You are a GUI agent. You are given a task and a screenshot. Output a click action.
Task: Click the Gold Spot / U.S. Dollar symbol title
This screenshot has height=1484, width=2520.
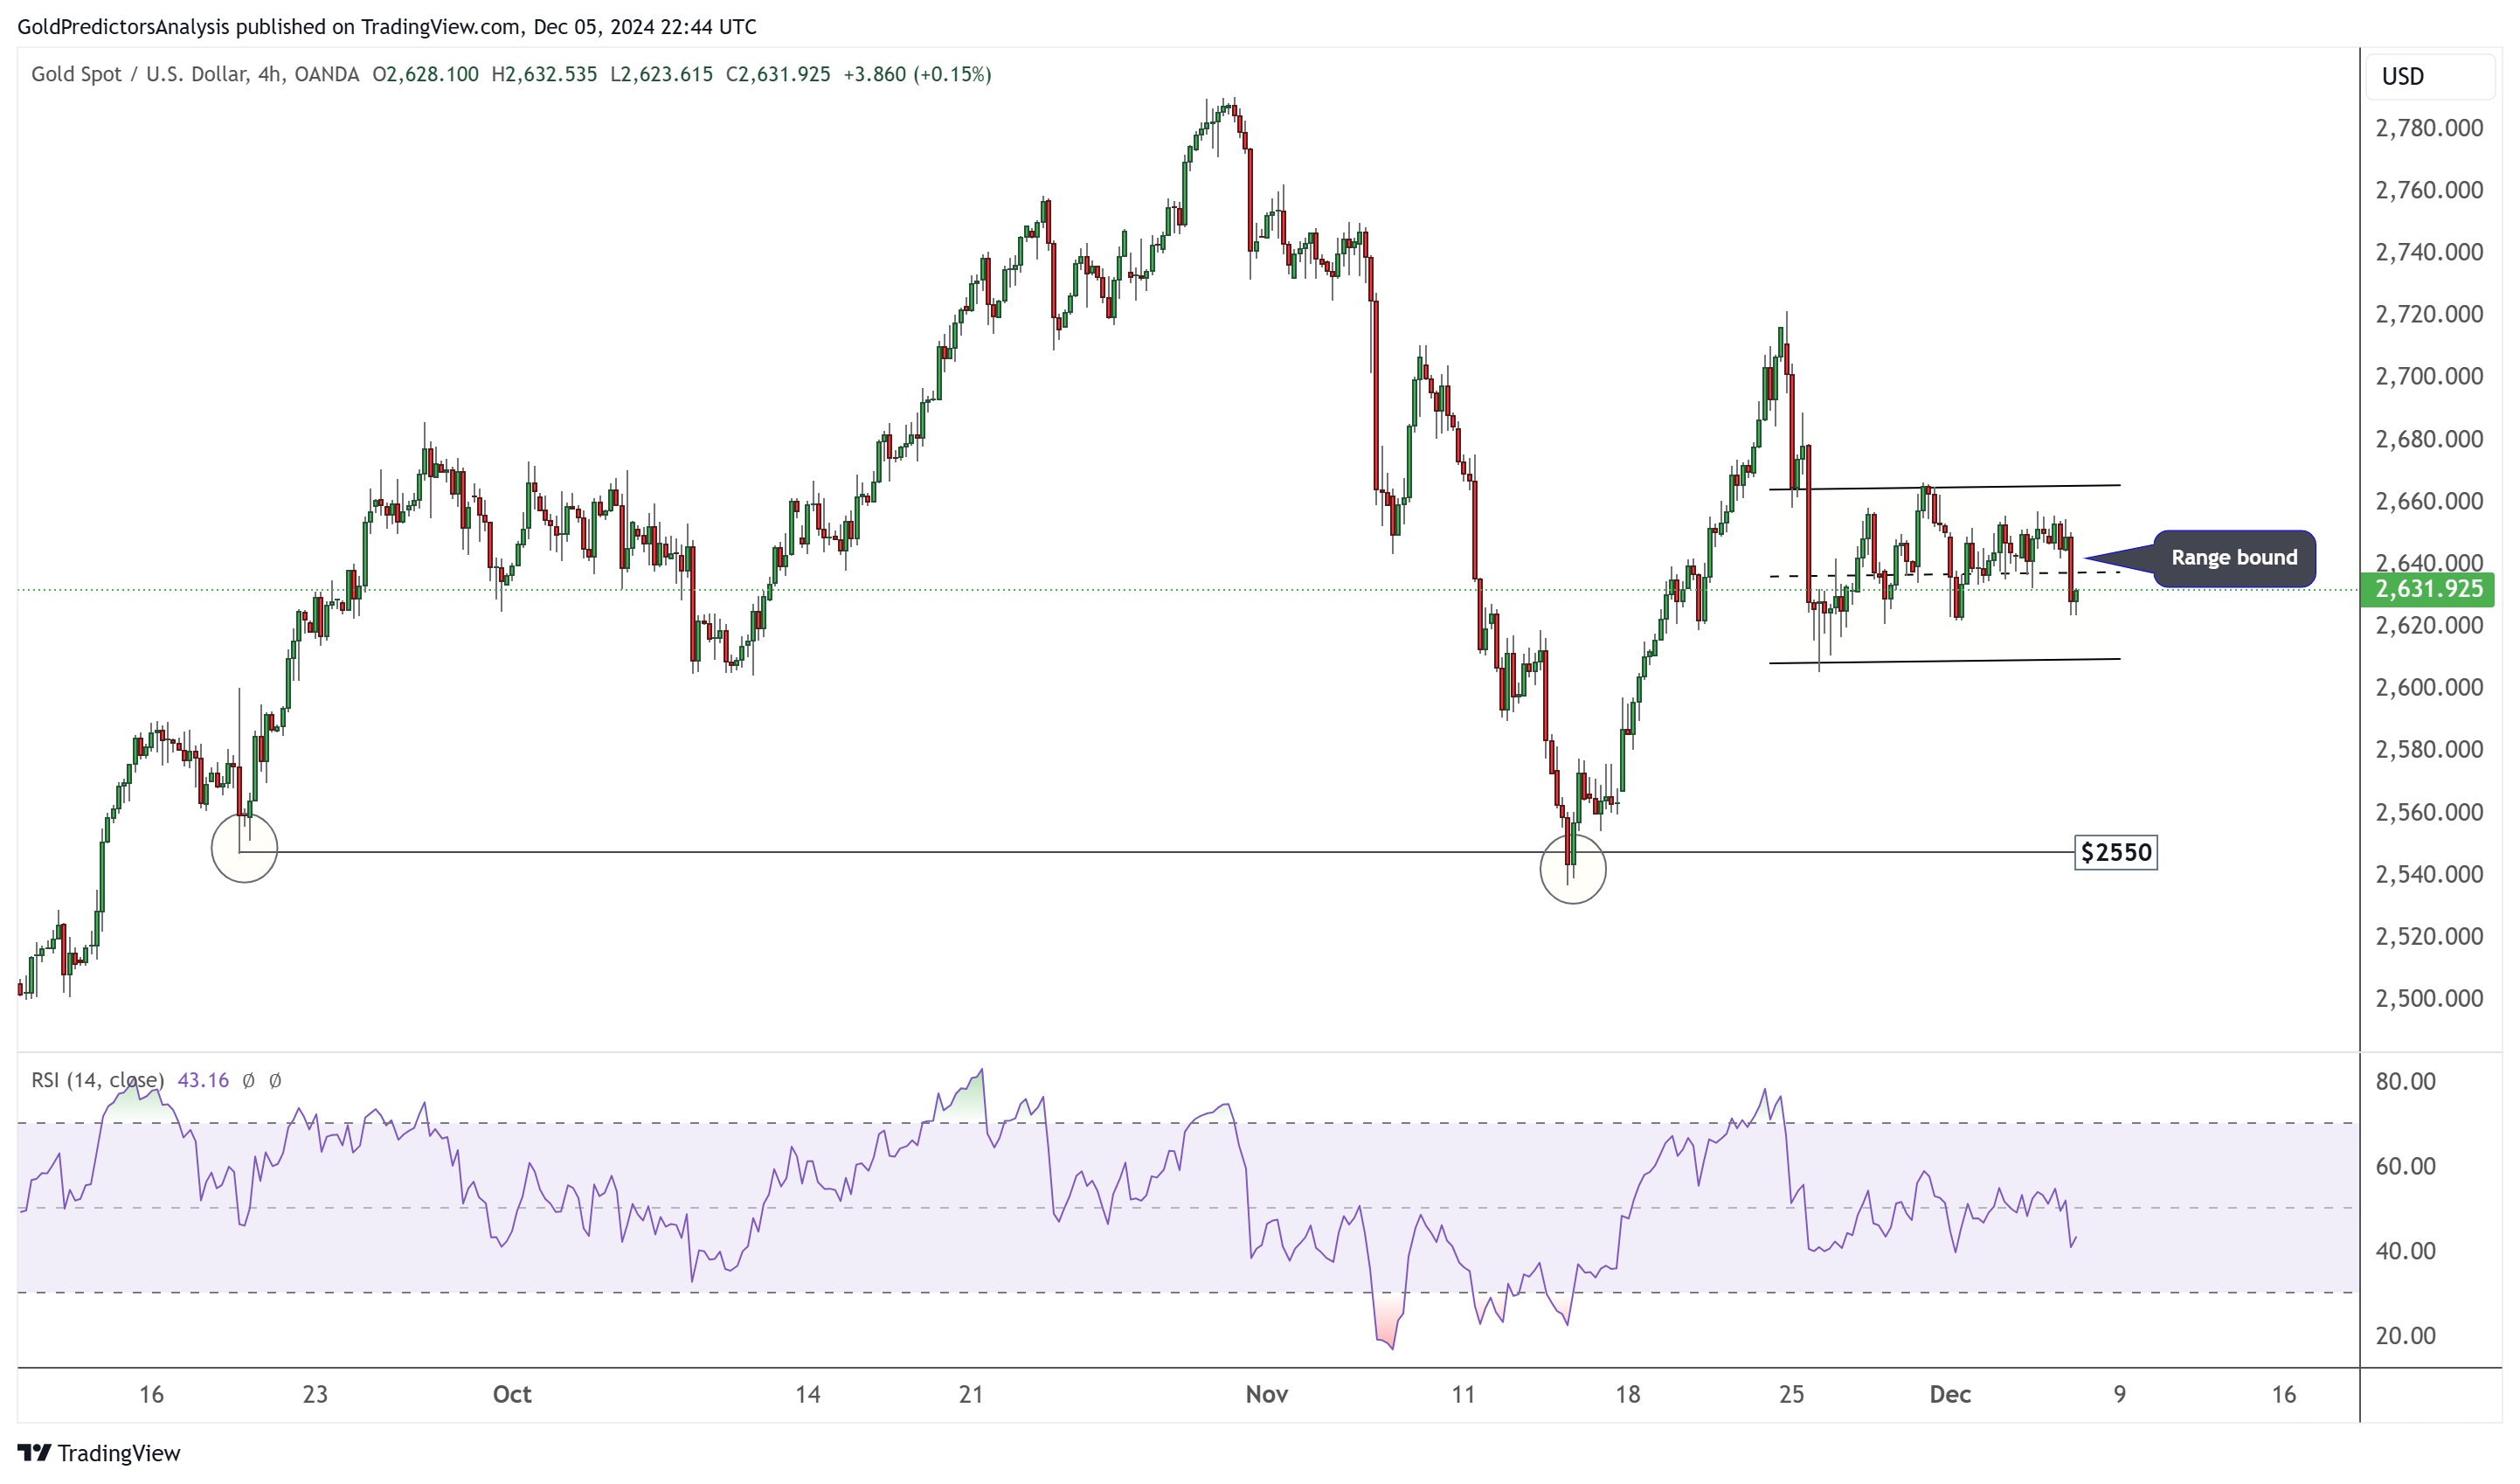click(x=138, y=74)
